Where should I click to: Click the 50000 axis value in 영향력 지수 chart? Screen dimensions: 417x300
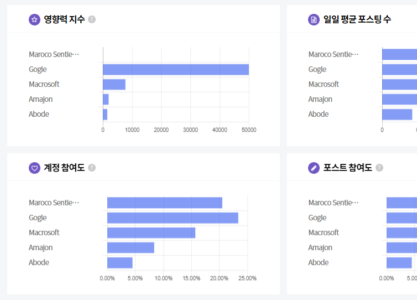[x=249, y=130]
